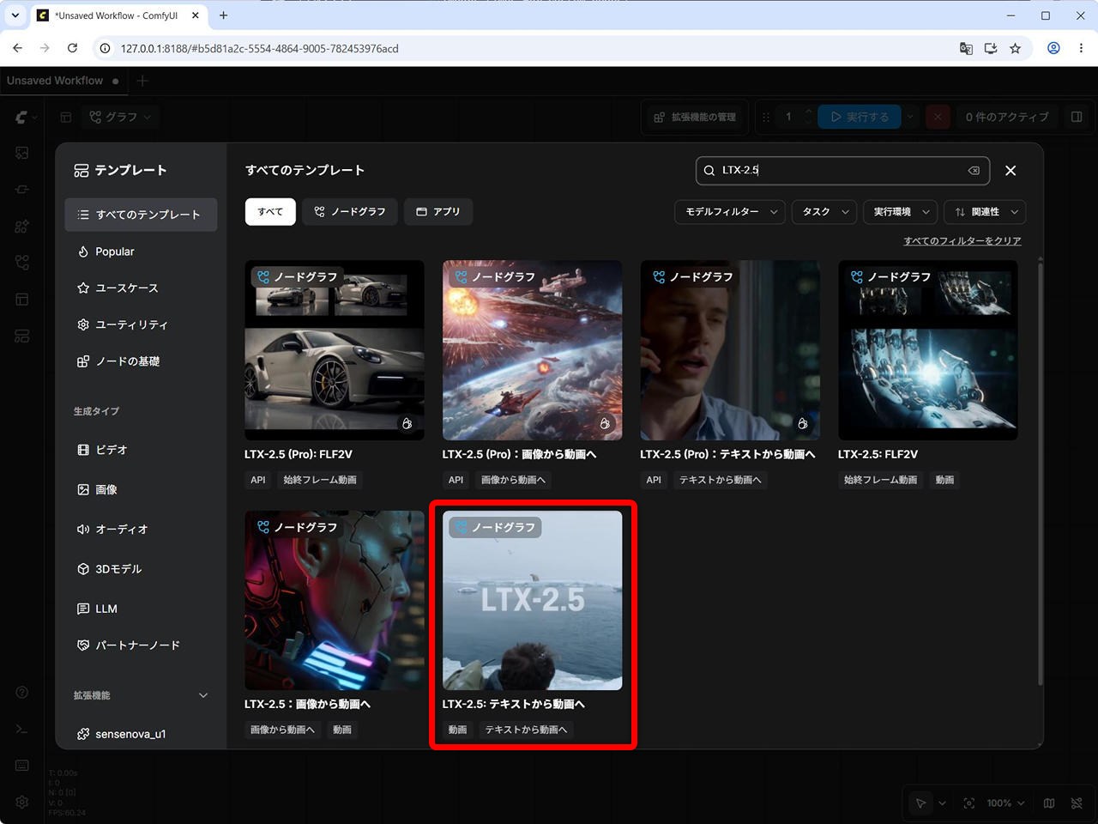Select the ビデオ generation type
1098x824 pixels.
(141, 450)
